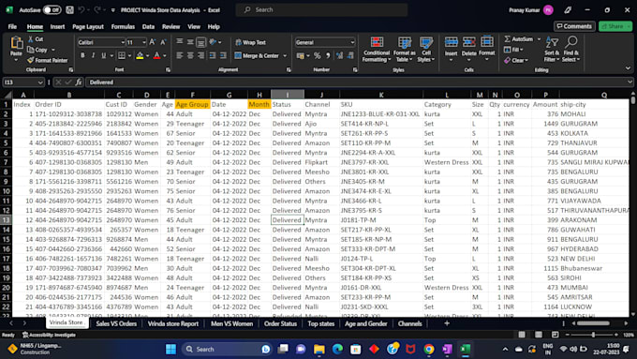637x359 pixels.
Task: Open the Order Status sheet tab
Action: point(280,323)
